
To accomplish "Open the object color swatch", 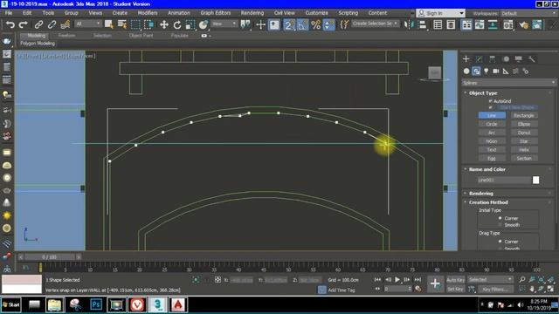I will point(535,181).
